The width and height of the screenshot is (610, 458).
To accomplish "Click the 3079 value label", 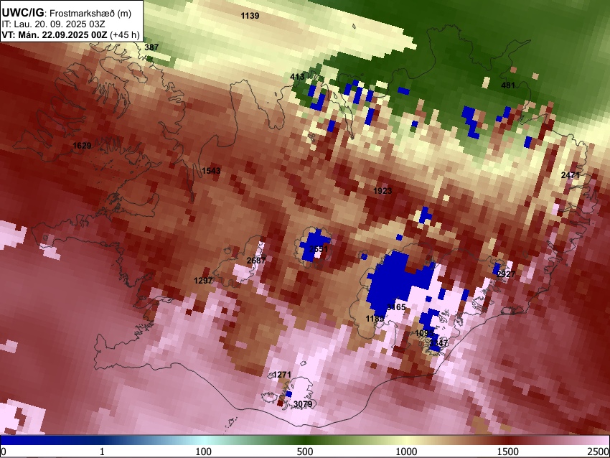I will click(303, 404).
